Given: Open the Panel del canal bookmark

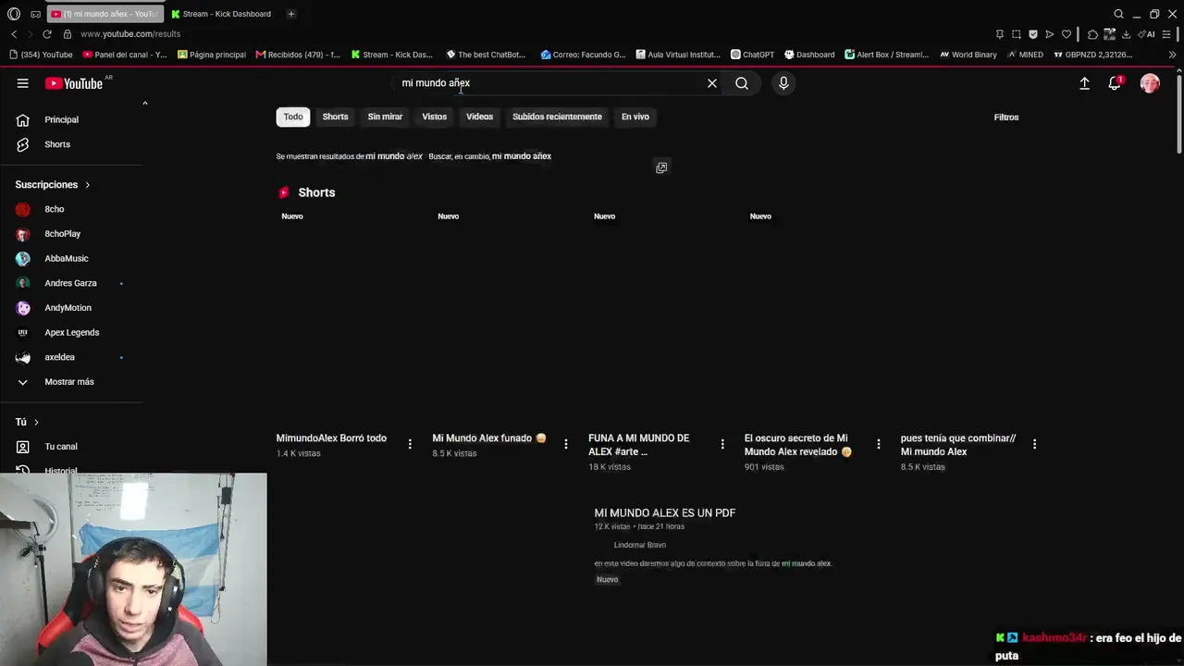Looking at the screenshot, I should (123, 55).
